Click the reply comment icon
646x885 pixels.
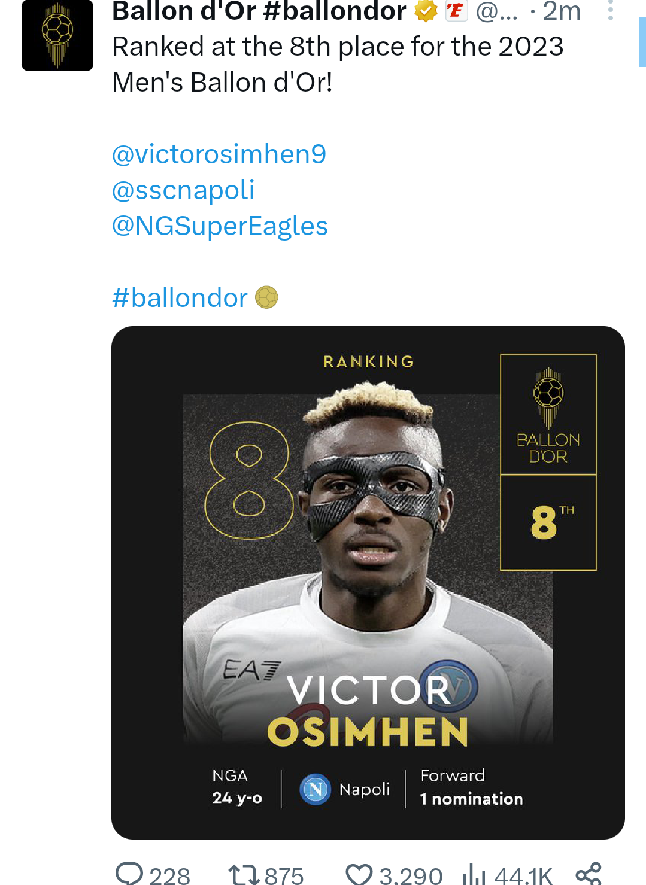tap(129, 874)
